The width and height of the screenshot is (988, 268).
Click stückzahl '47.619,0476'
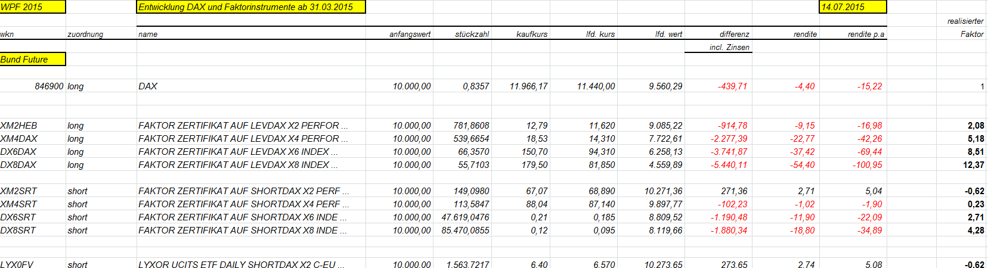point(465,217)
